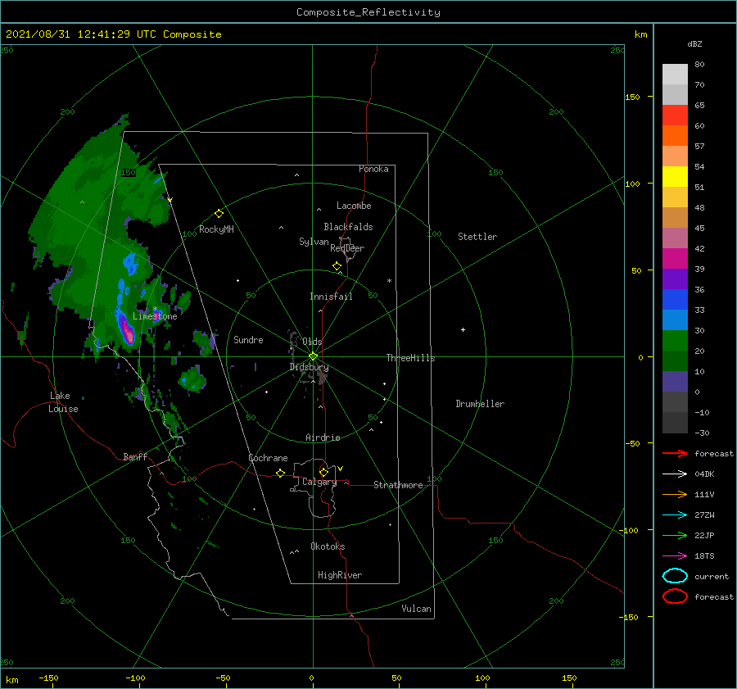
Task: Click the cyan current ellipse icon
Action: [675, 576]
